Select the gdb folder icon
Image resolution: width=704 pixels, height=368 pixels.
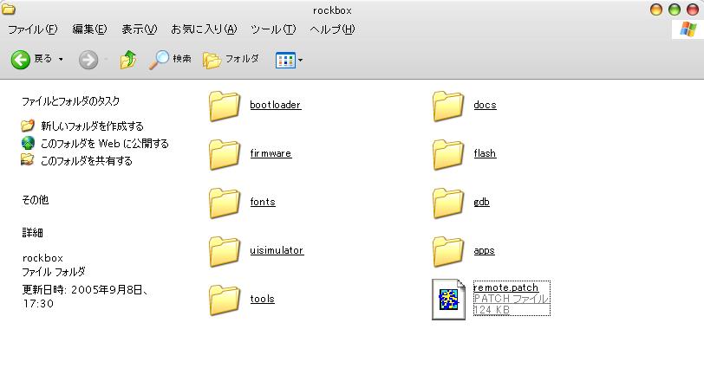click(x=448, y=203)
